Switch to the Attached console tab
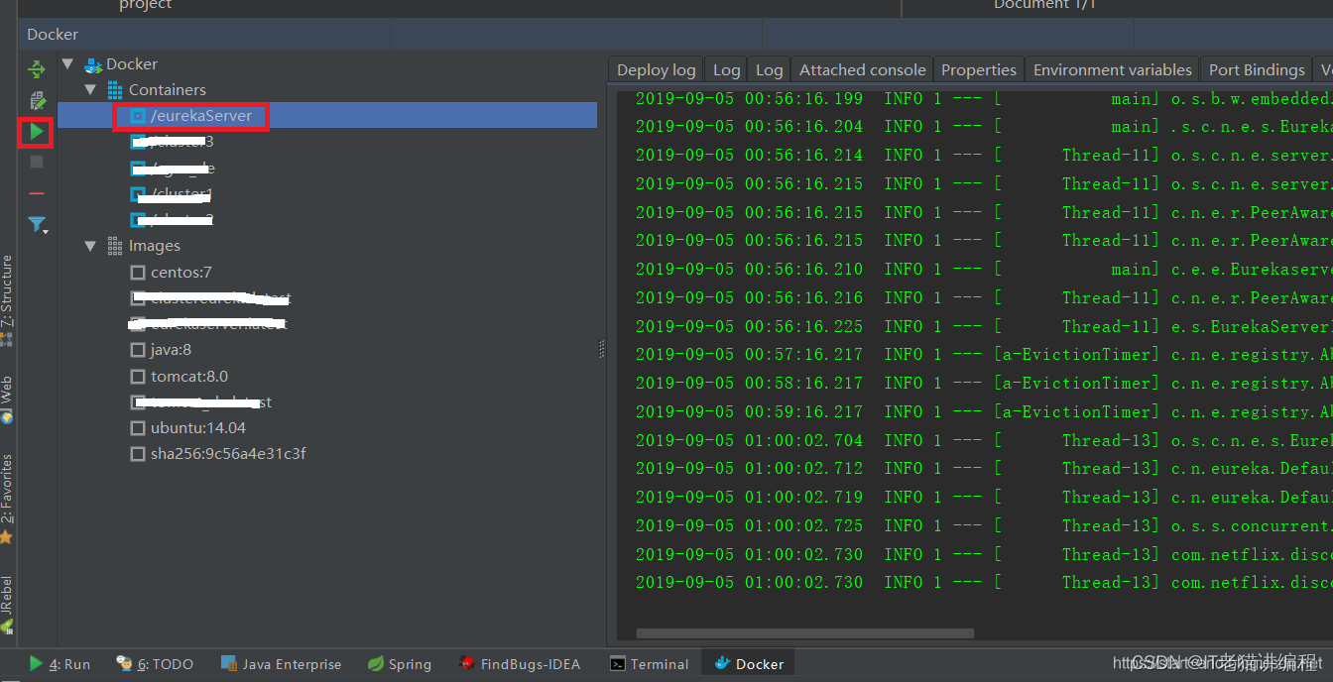The height and width of the screenshot is (682, 1333). [x=862, y=69]
